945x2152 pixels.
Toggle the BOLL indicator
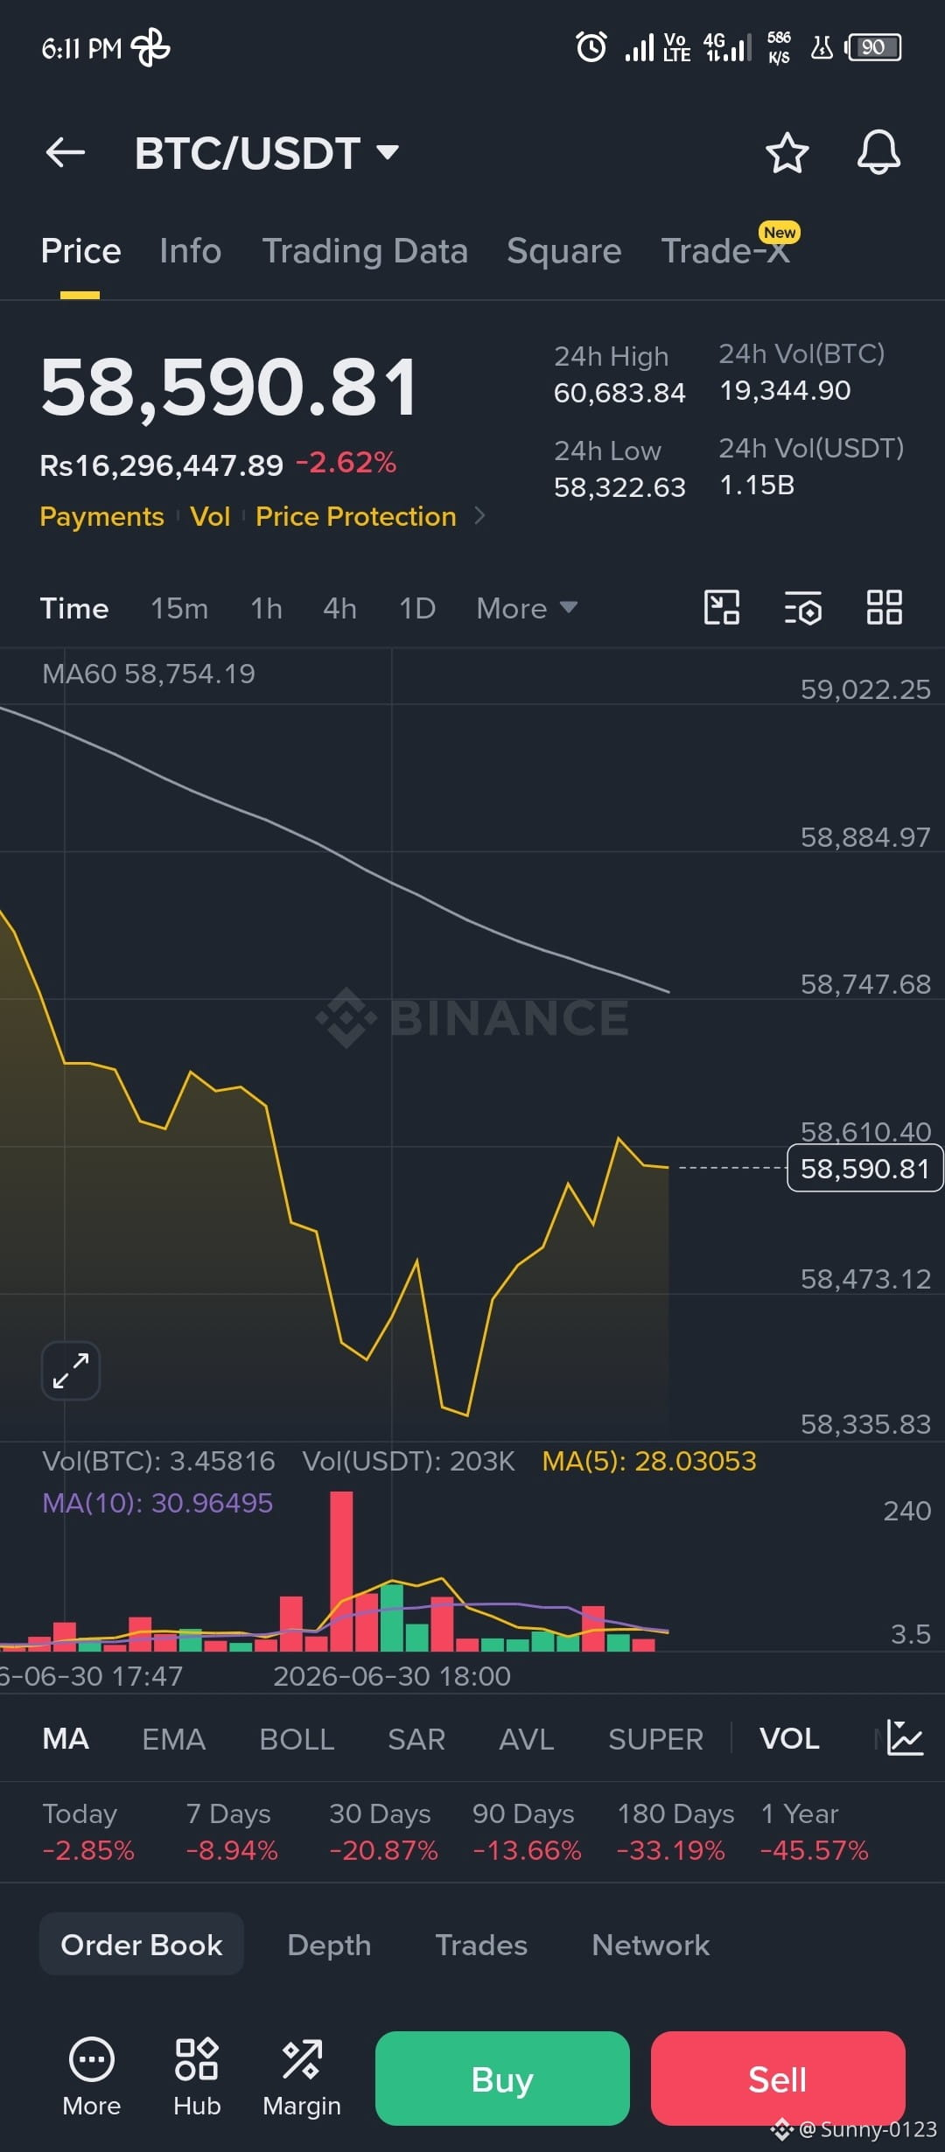tap(297, 1738)
